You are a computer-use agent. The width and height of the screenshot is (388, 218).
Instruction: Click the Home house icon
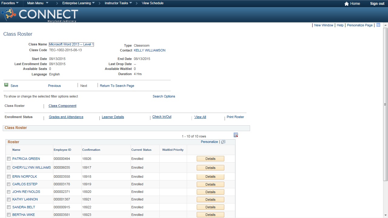(x=346, y=4)
